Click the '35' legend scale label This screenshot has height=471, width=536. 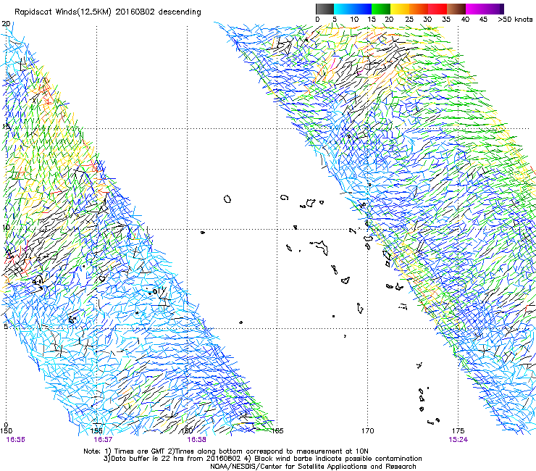(x=446, y=20)
